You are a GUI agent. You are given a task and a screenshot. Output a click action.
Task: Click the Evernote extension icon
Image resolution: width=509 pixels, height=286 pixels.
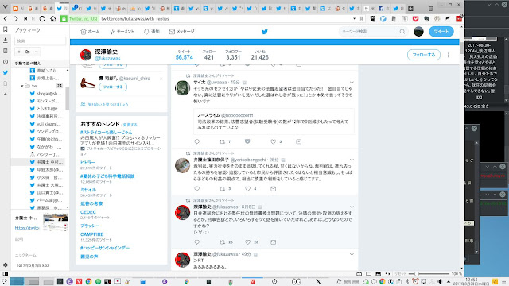point(426,19)
